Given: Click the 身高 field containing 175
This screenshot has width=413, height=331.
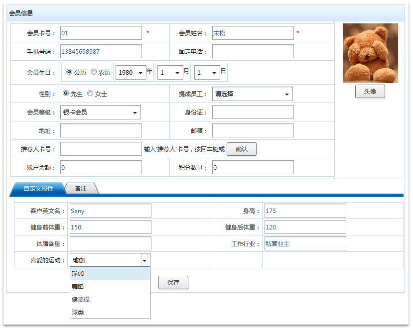Looking at the screenshot, I should (305, 211).
